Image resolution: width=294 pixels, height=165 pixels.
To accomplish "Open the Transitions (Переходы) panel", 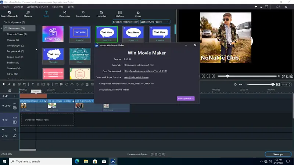I will (x=65, y=14).
